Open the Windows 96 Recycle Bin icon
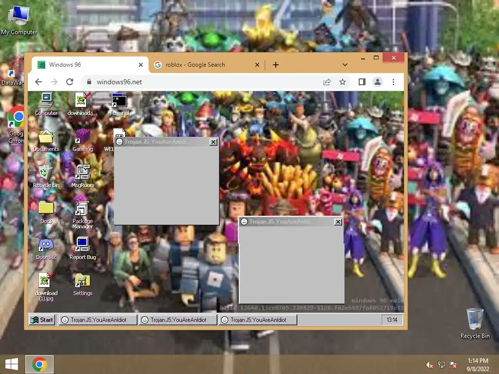The width and height of the screenshot is (499, 374). coord(46,176)
